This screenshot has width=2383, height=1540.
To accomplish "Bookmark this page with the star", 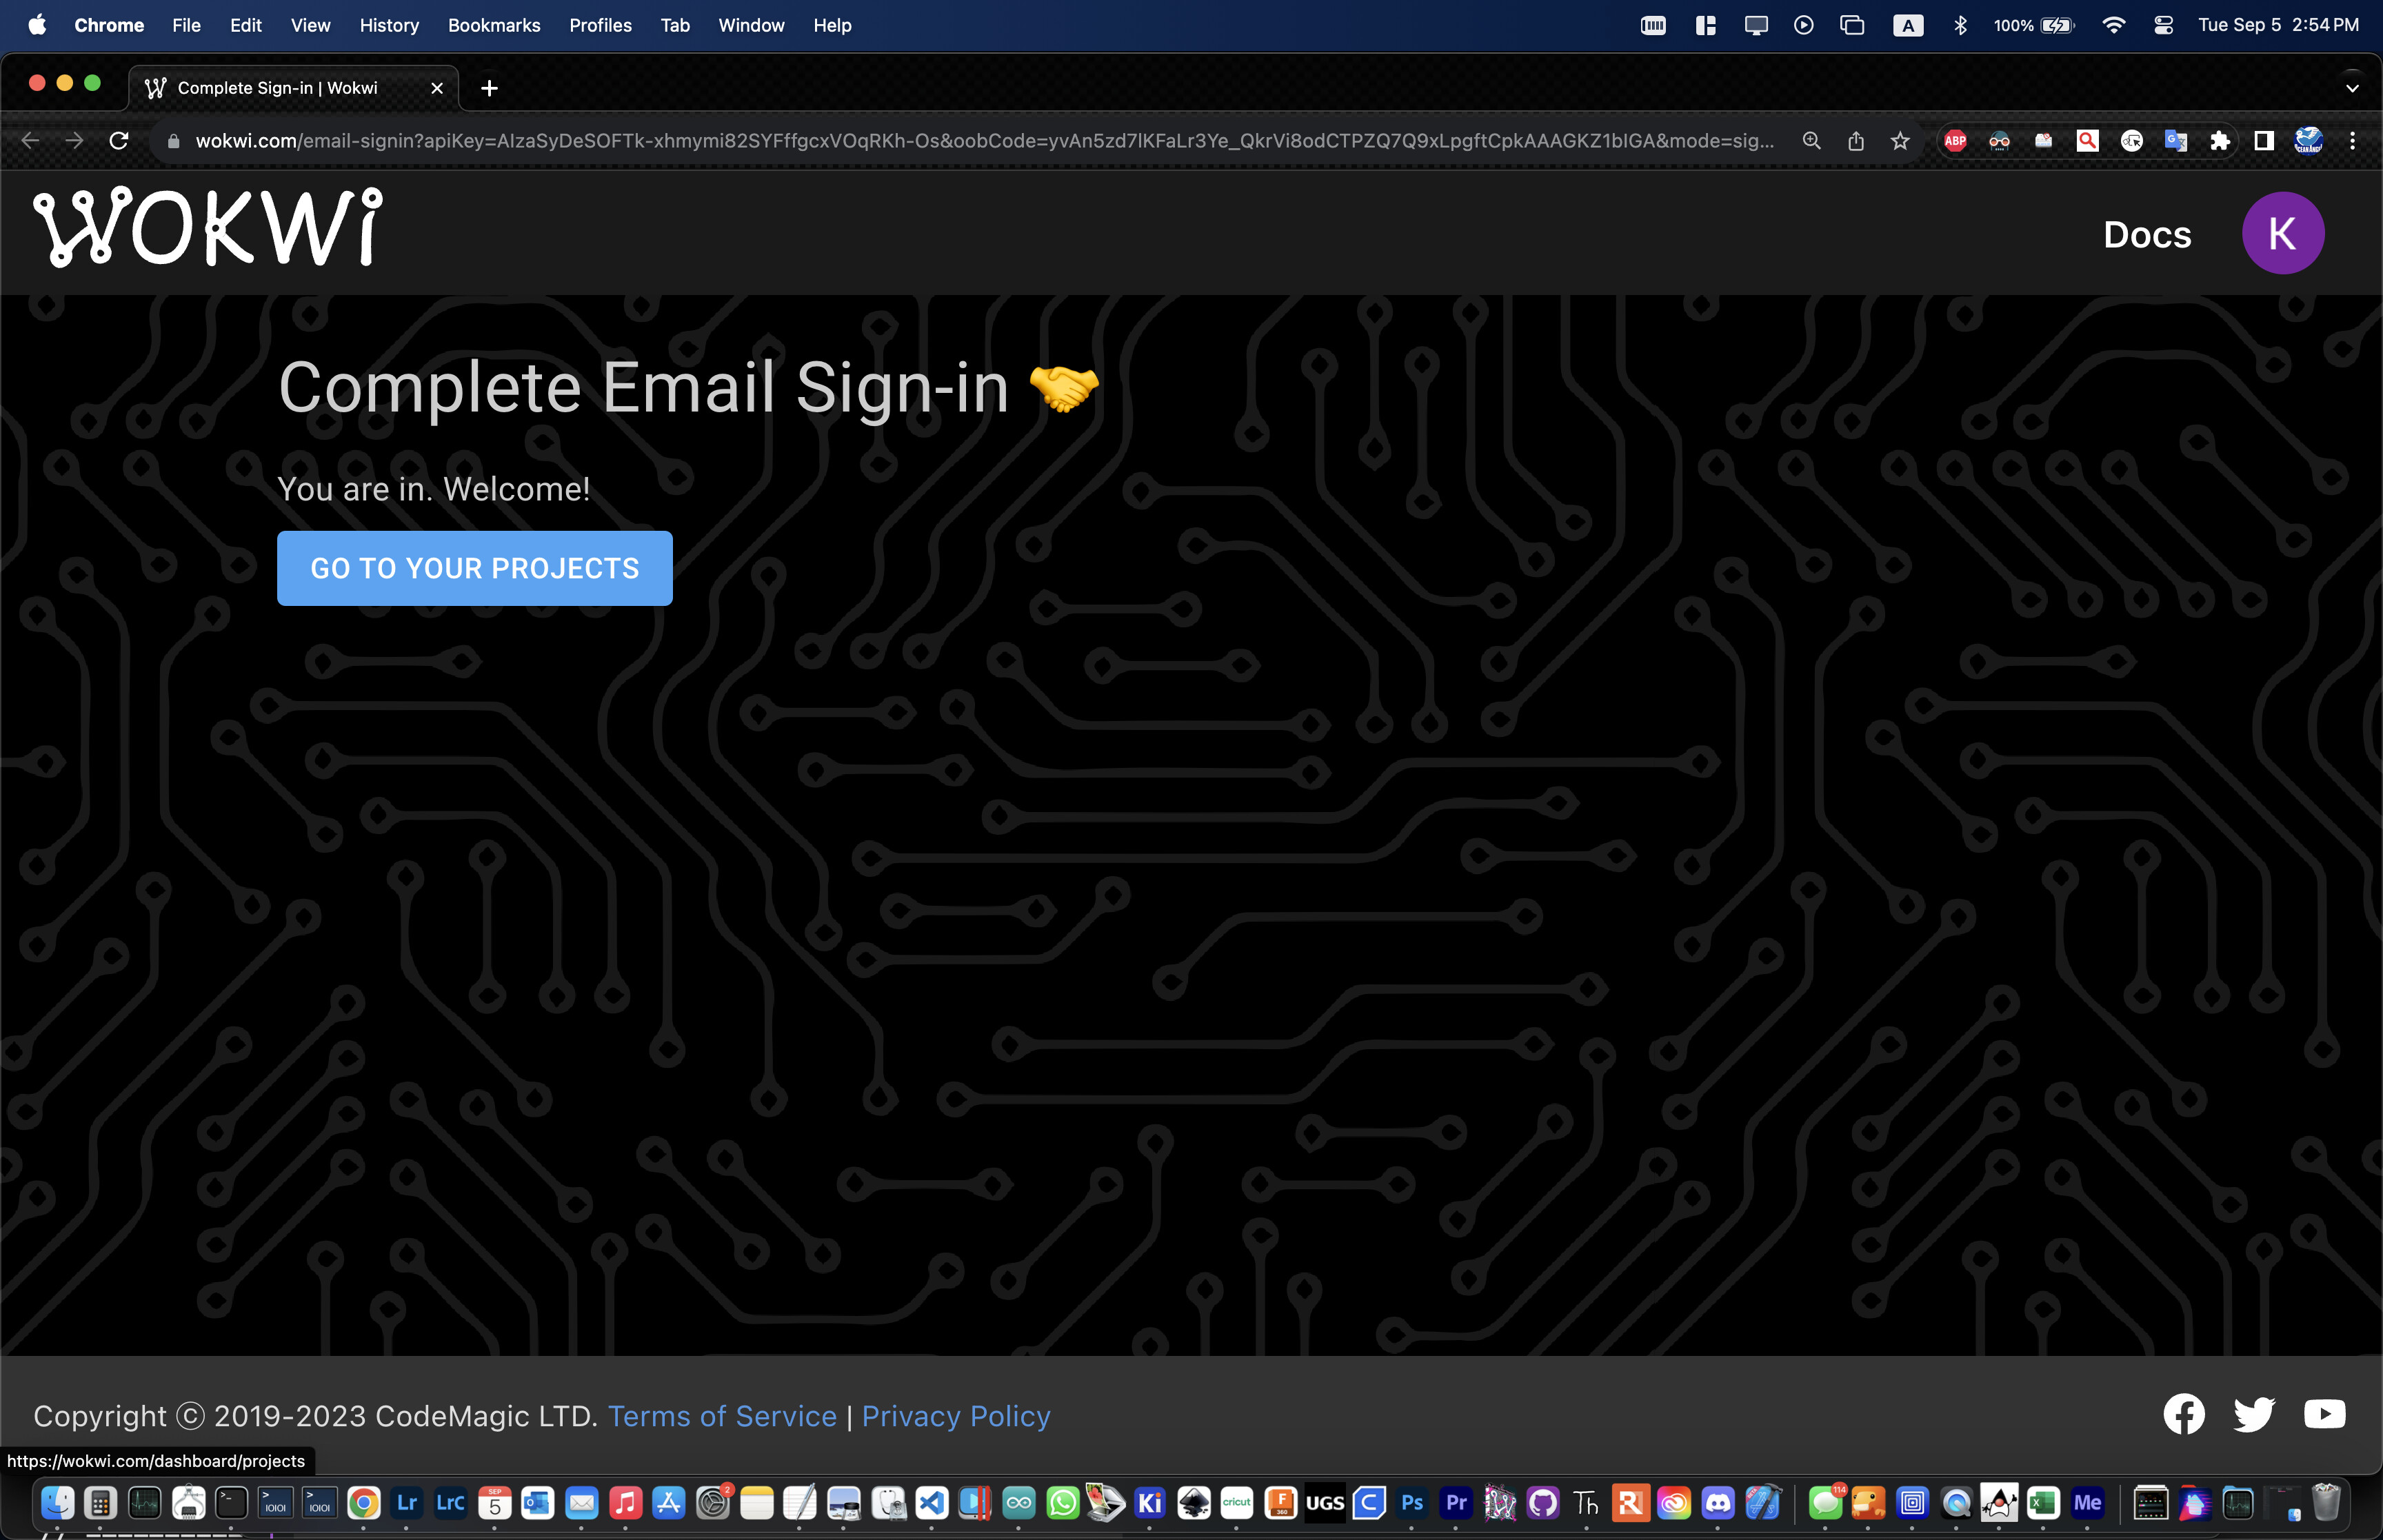I will click(1900, 141).
